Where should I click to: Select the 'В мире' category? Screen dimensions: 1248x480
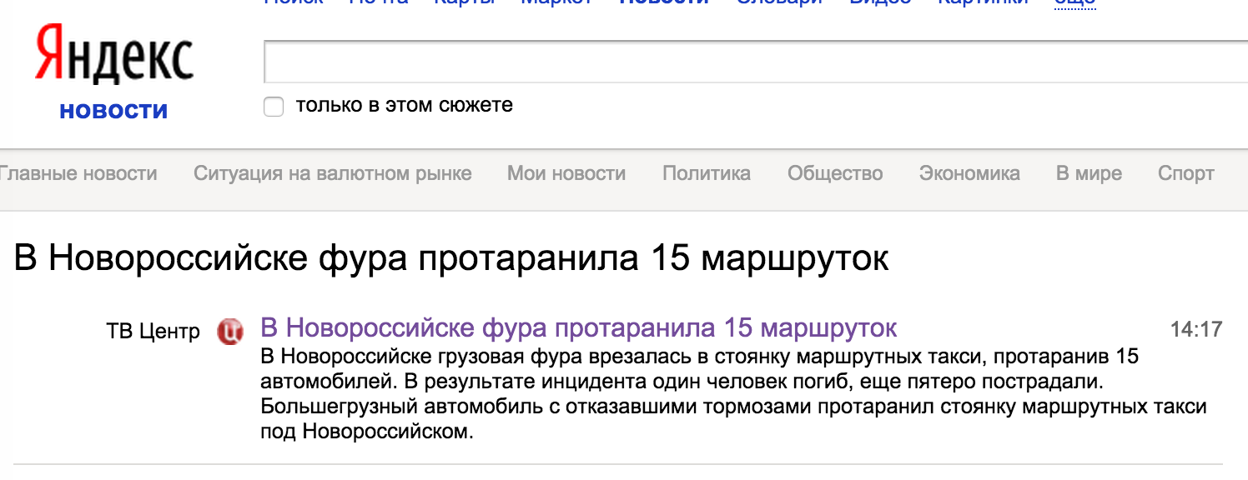click(x=1089, y=173)
